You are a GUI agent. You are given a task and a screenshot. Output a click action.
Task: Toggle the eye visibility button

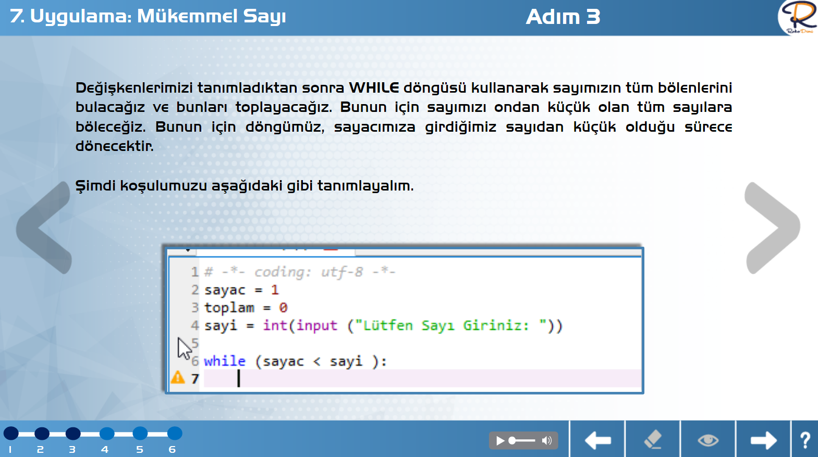point(708,440)
